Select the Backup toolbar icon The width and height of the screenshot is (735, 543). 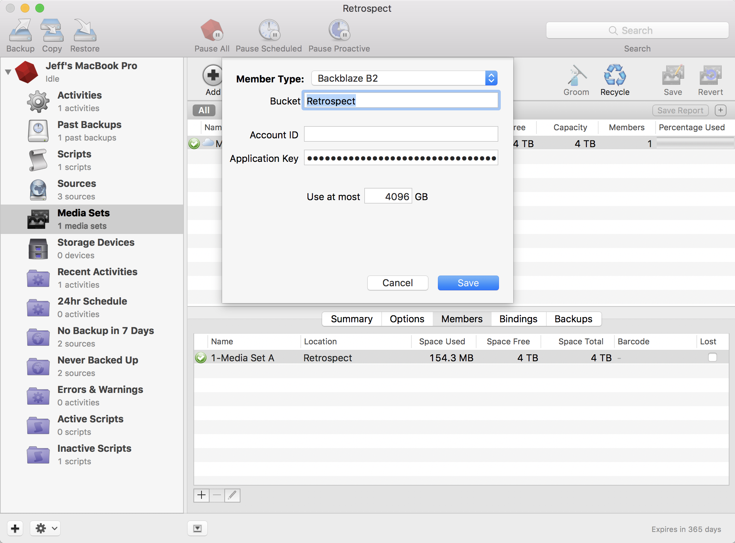tap(20, 34)
